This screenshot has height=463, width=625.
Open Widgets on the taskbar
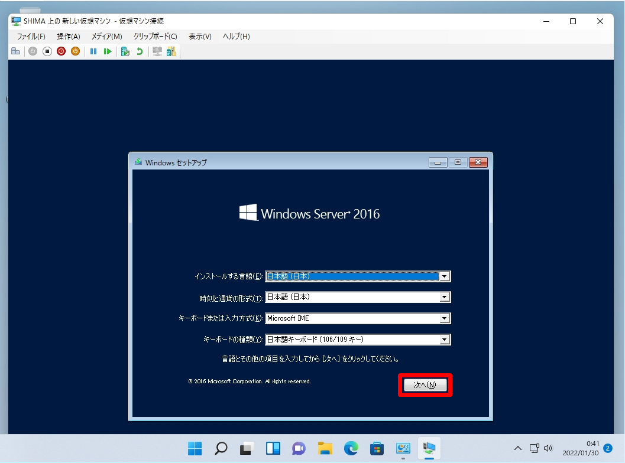tap(273, 449)
